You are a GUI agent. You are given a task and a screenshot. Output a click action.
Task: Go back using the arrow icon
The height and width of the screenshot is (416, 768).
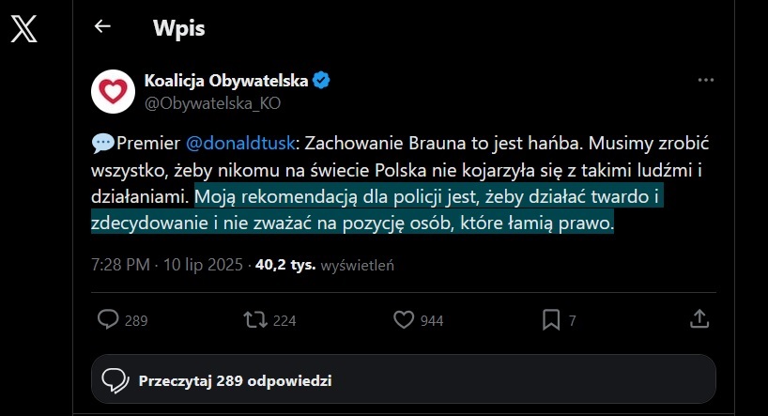click(x=102, y=27)
